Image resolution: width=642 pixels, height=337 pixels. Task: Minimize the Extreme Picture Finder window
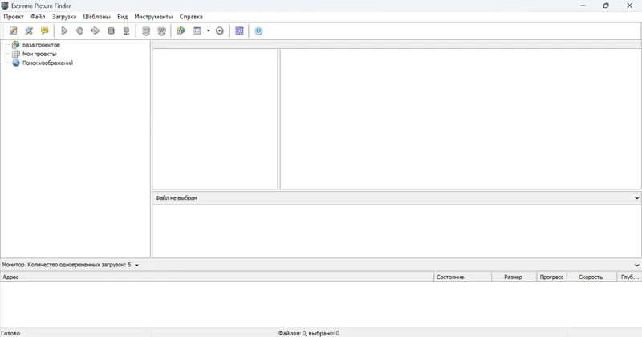tap(583, 6)
